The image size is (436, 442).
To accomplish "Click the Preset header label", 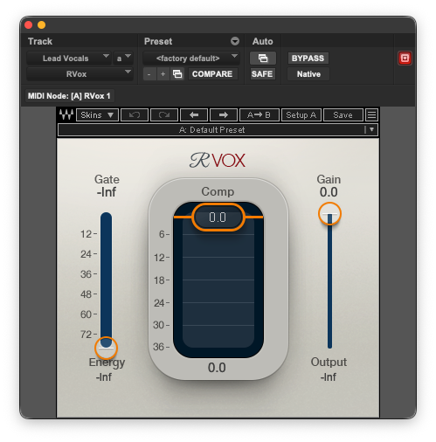I will [x=158, y=41].
